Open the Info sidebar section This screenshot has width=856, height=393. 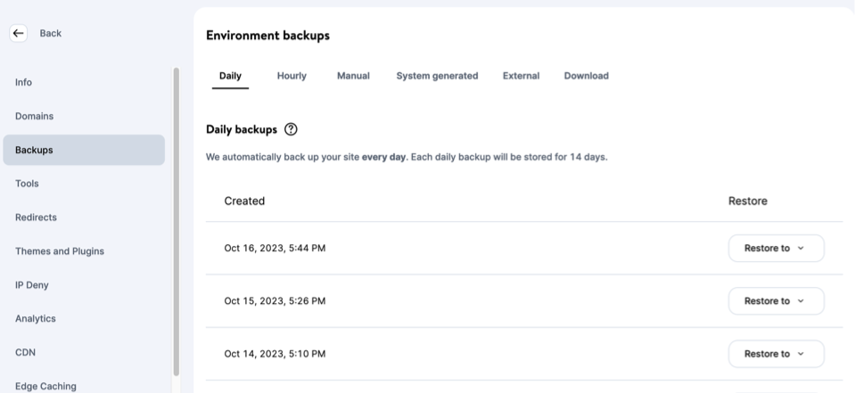[x=23, y=82]
